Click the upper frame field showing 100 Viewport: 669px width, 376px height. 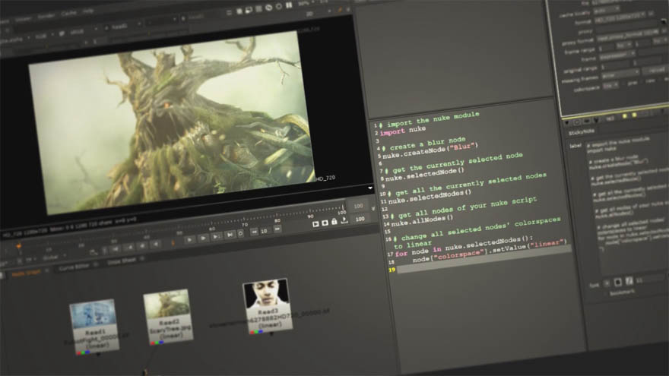point(358,207)
